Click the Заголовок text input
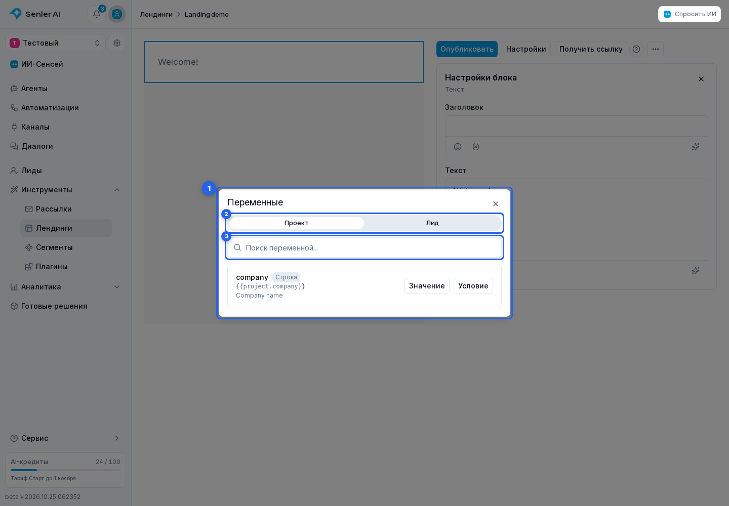 pos(577,126)
